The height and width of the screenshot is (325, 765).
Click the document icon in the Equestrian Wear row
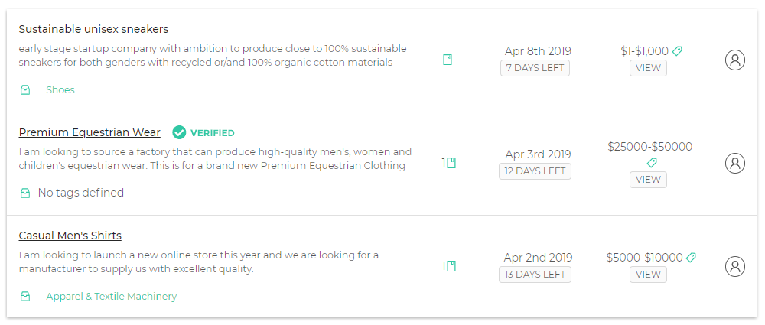(451, 163)
